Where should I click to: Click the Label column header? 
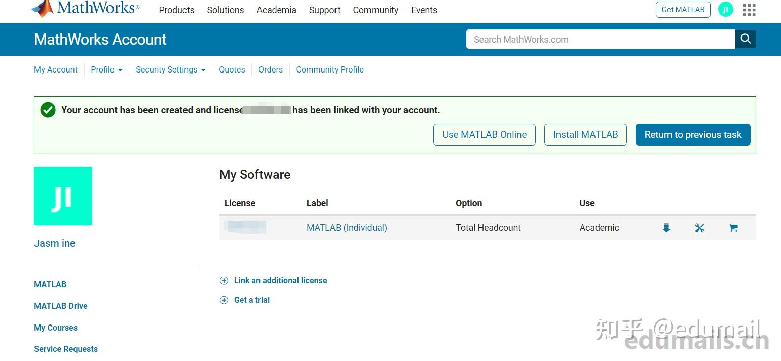pyautogui.click(x=317, y=203)
